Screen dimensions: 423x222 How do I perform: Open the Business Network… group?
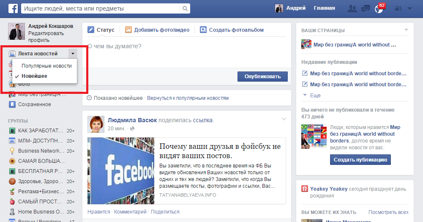pyautogui.click(x=41, y=151)
